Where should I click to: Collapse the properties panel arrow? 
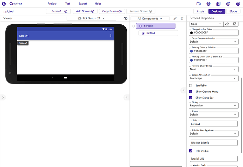coord(183,91)
